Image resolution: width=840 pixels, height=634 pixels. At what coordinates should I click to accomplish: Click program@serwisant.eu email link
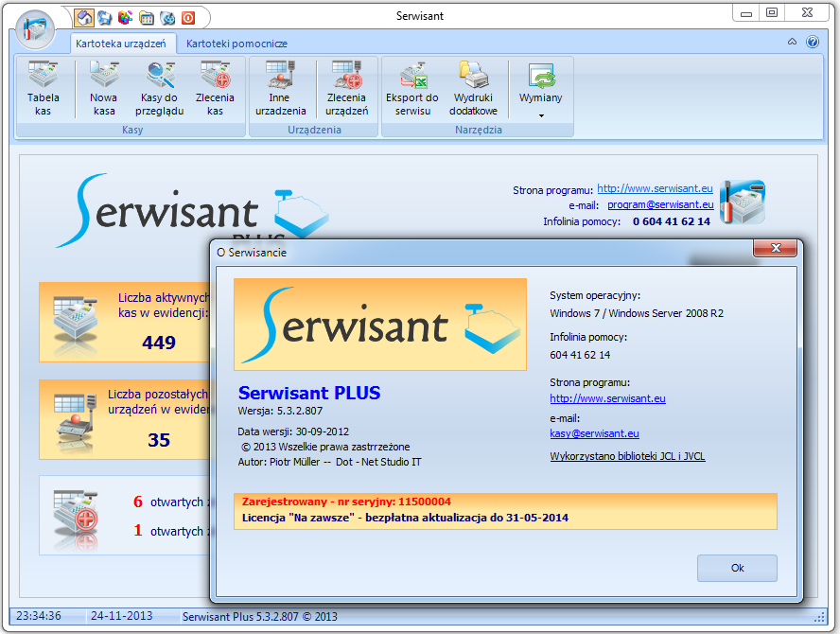coord(660,204)
